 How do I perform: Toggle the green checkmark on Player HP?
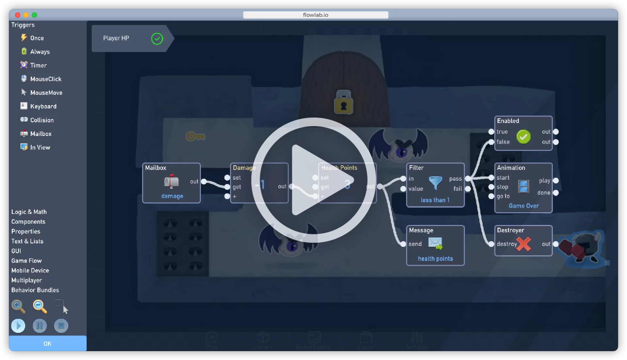[x=156, y=38]
